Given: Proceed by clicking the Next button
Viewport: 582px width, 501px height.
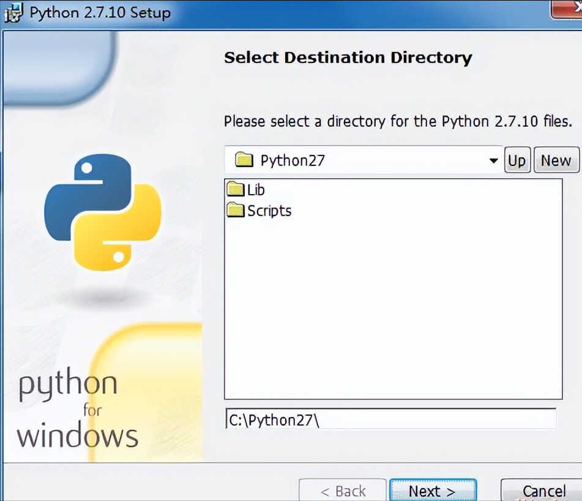Looking at the screenshot, I should (433, 491).
